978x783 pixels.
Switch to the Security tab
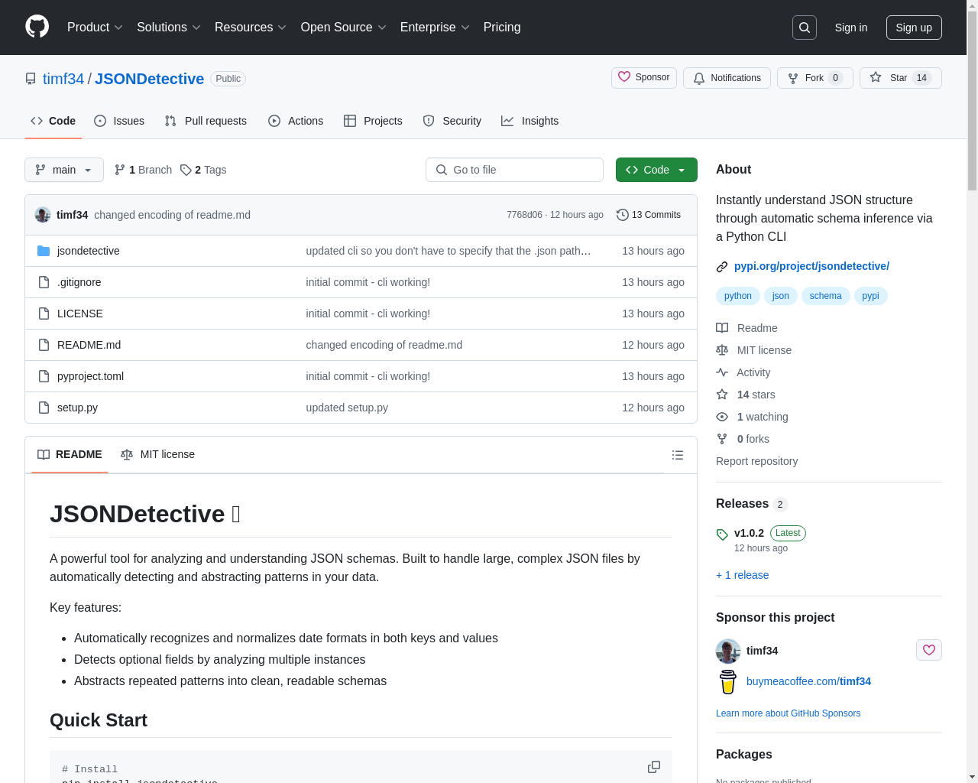(x=452, y=121)
